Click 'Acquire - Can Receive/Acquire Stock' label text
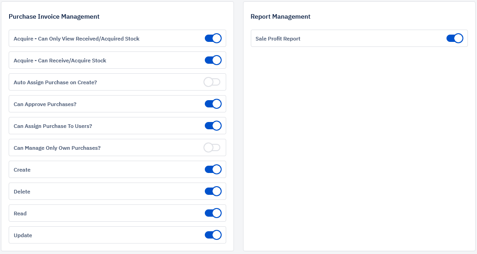The height and width of the screenshot is (254, 477). pyautogui.click(x=60, y=61)
